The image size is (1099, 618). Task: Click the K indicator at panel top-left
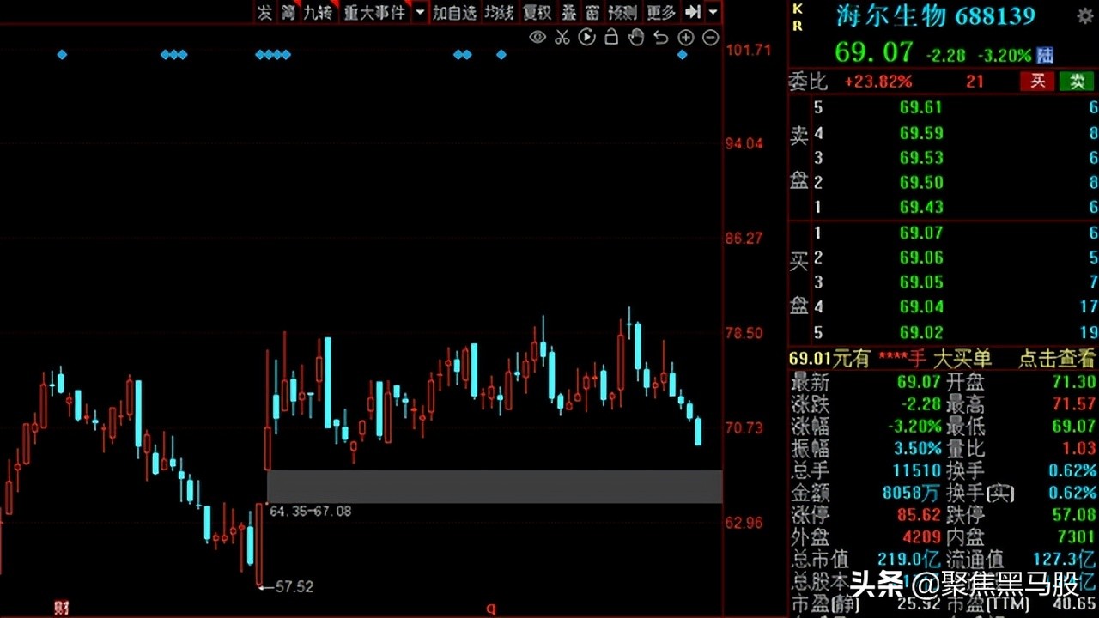(797, 9)
